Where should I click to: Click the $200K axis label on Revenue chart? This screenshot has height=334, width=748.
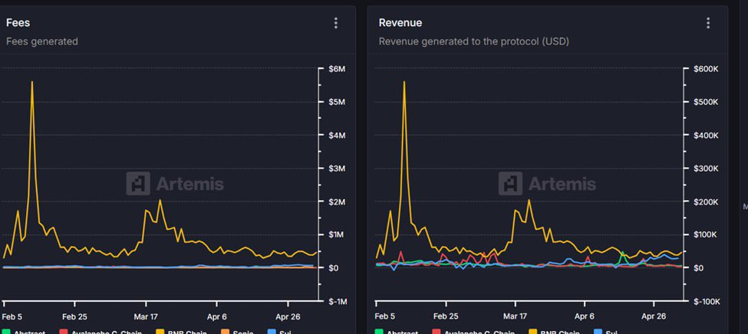click(x=706, y=202)
